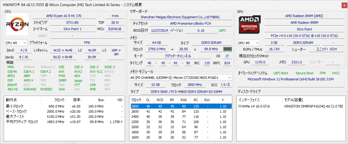Click the motherboard name Shenzhen Meigao field
Viewport: 348px width, 144px height.
[x=180, y=17]
